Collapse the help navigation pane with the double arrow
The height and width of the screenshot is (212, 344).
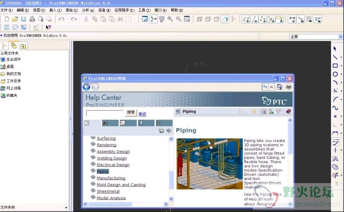point(178,111)
